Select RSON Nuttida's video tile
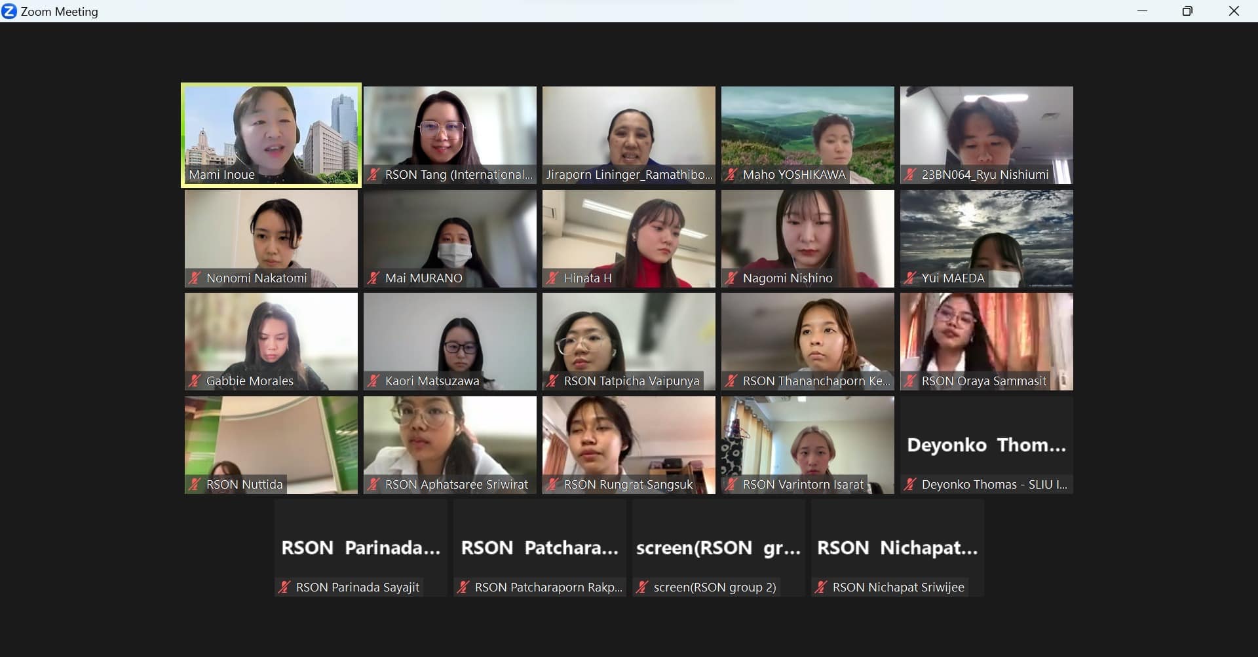Screen dimensions: 1258x657 [x=271, y=445]
